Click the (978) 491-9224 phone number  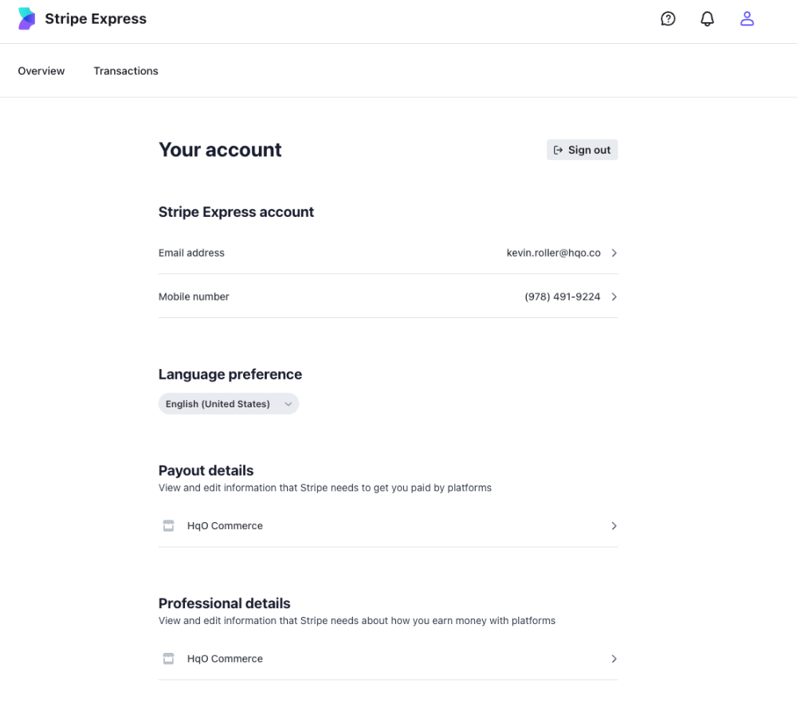point(562,297)
